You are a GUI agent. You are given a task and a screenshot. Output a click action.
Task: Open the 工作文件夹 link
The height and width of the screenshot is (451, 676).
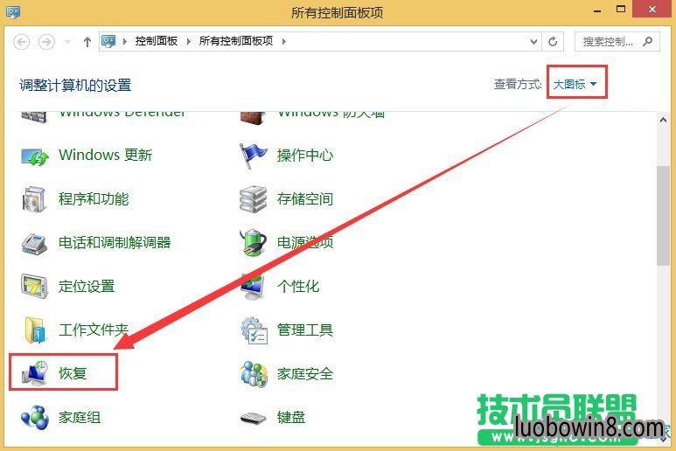[94, 330]
